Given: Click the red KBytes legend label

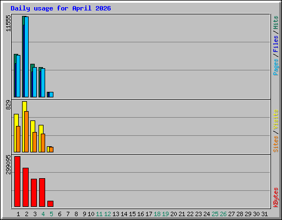Looking at the screenshot, I should (x=276, y=197).
